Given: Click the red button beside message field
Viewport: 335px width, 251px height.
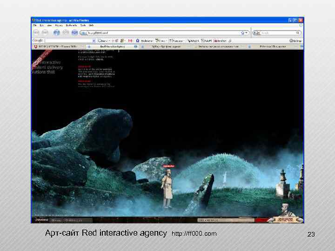Looking at the screenshot, I should point(261,220).
